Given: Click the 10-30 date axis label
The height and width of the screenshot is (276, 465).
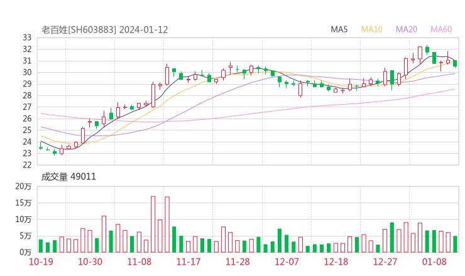Looking at the screenshot, I should [90, 262].
